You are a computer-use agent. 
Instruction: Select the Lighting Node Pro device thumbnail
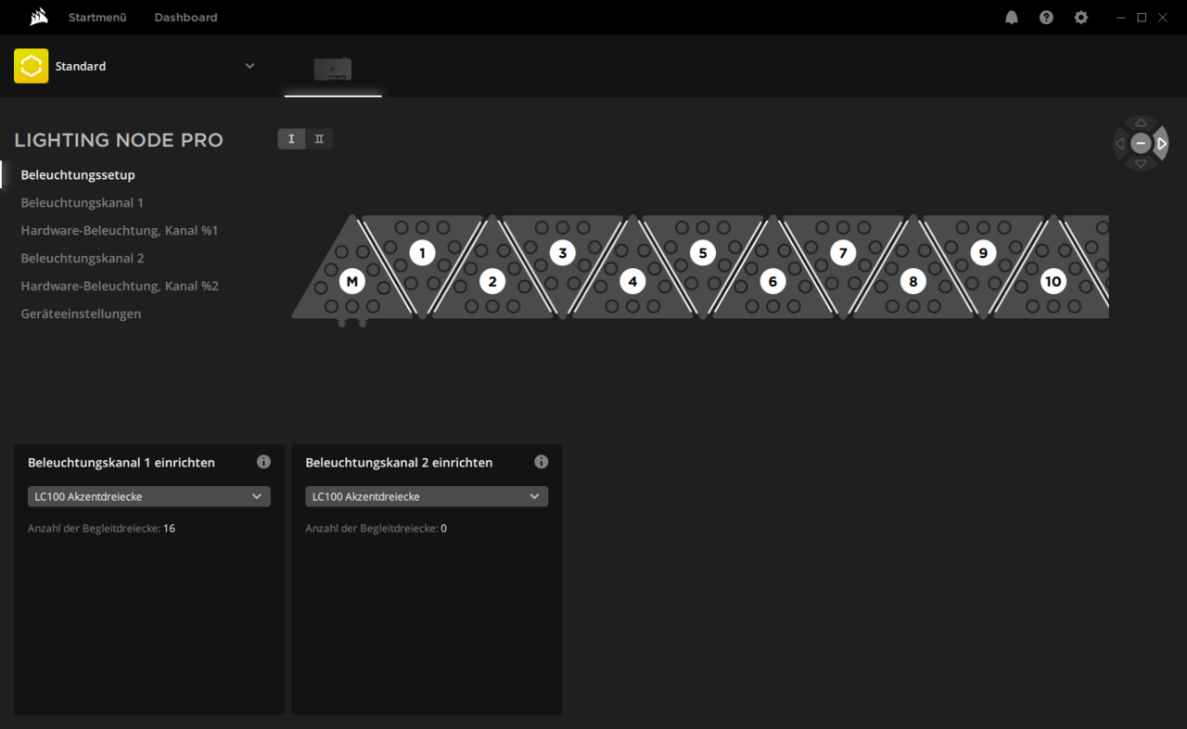333,69
